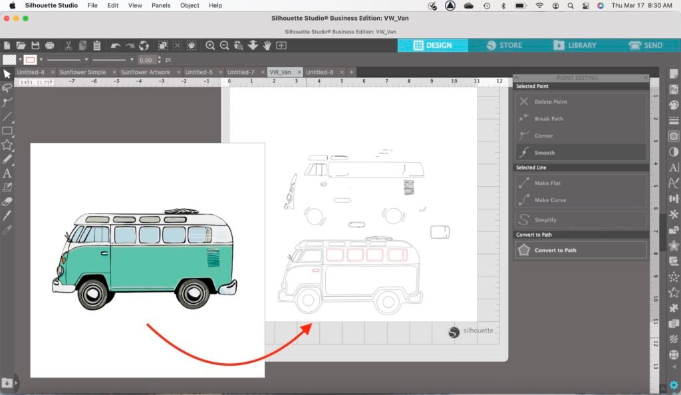Open the Line Style panel icon
Screen dimensions: 681x395
click(x=674, y=120)
